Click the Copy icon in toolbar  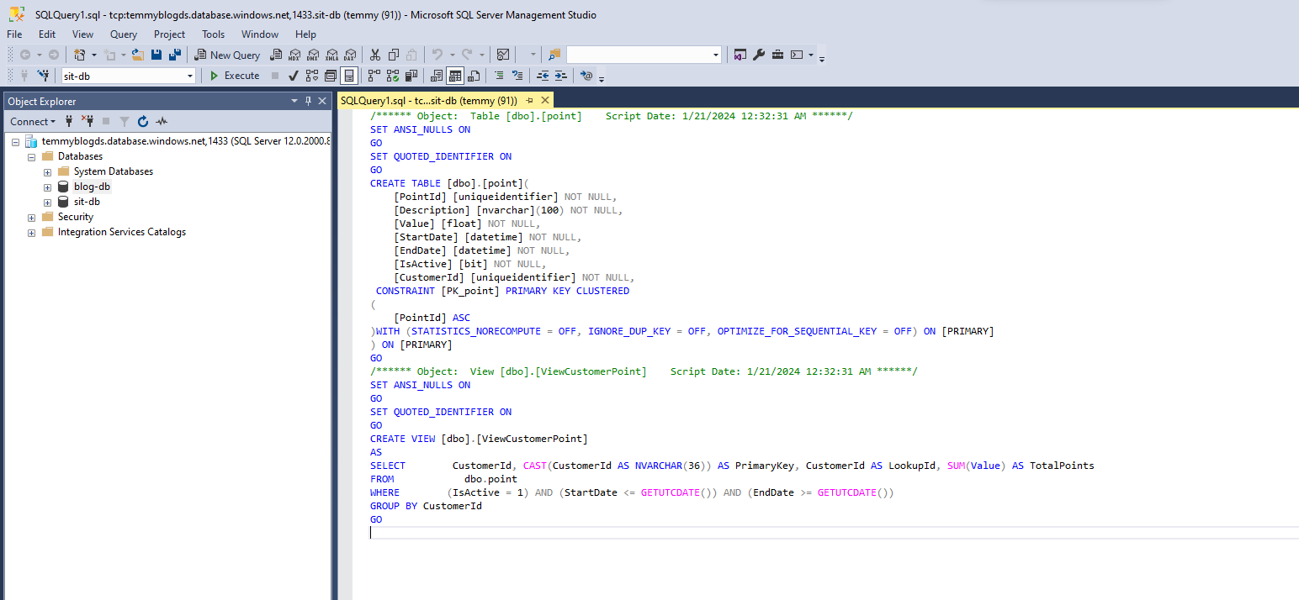[393, 55]
